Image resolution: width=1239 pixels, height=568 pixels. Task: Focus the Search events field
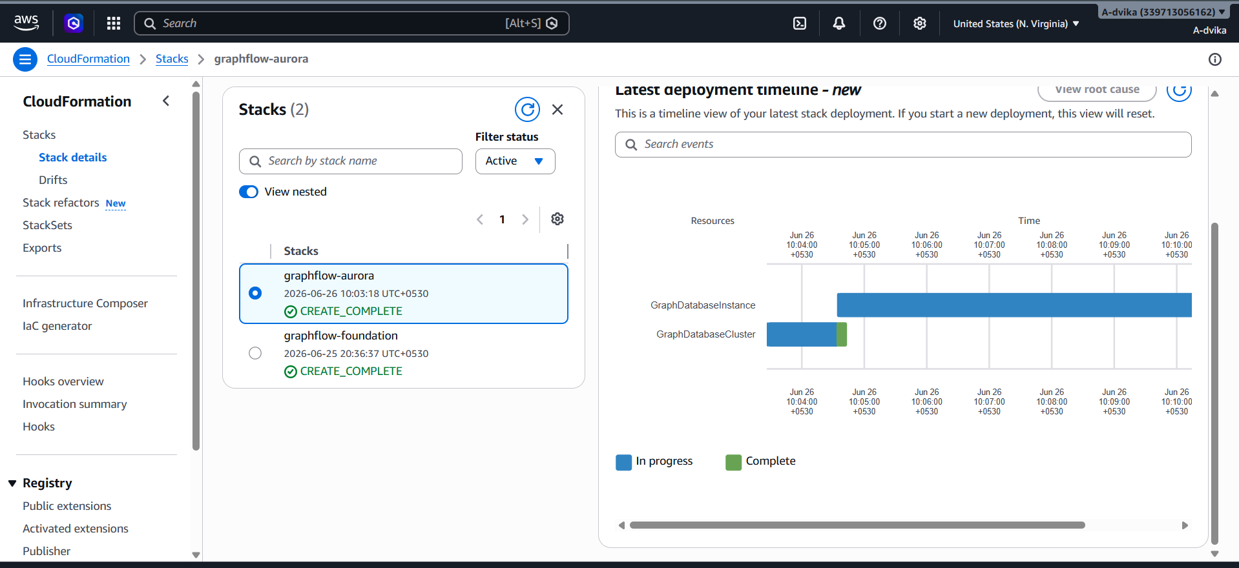pos(903,145)
